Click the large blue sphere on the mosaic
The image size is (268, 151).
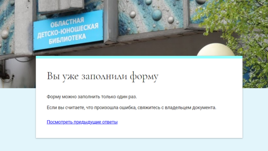157,14
